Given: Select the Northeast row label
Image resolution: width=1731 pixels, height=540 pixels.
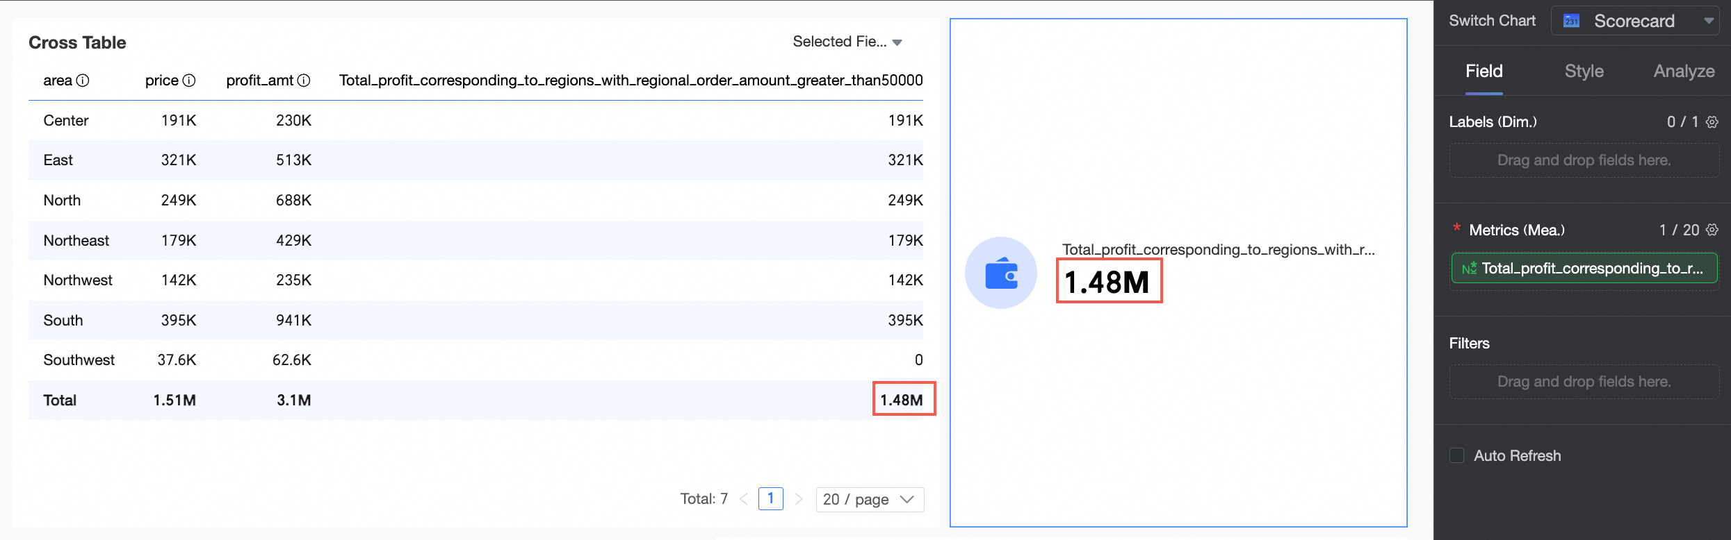Looking at the screenshot, I should tap(76, 240).
